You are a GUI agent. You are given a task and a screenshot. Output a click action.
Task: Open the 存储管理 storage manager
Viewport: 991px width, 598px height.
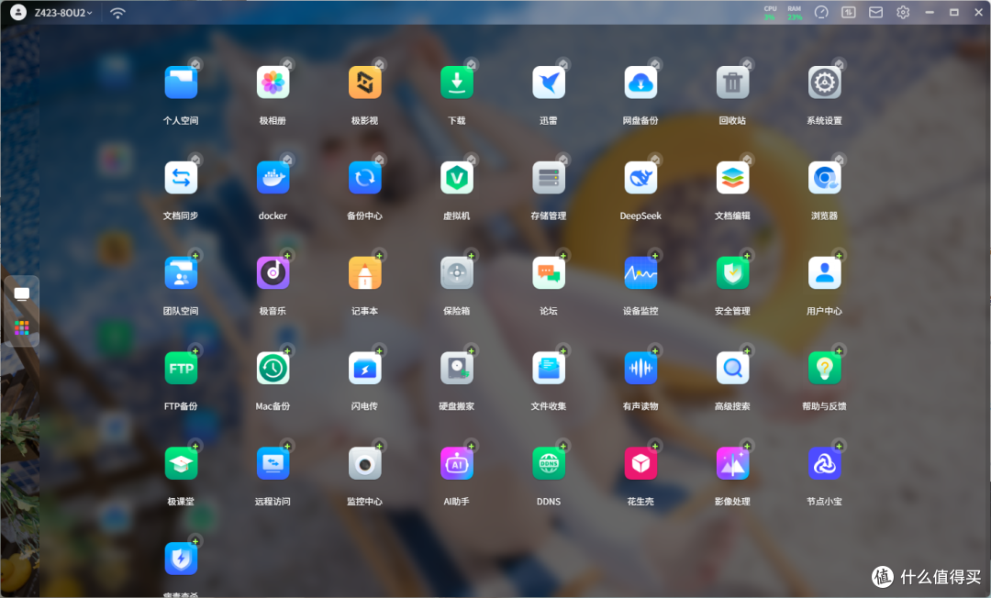click(549, 178)
